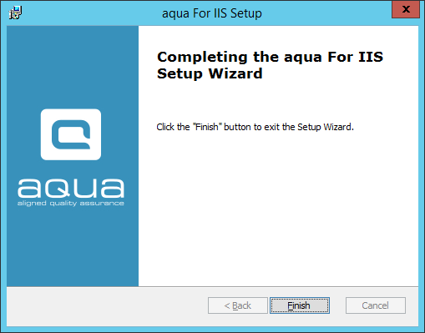Close the aqua For IIS Setup window
The height and width of the screenshot is (333, 425).
(406, 9)
